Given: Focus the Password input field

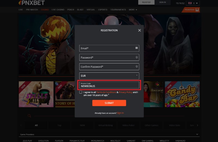Looking at the screenshot, I should point(109,57).
